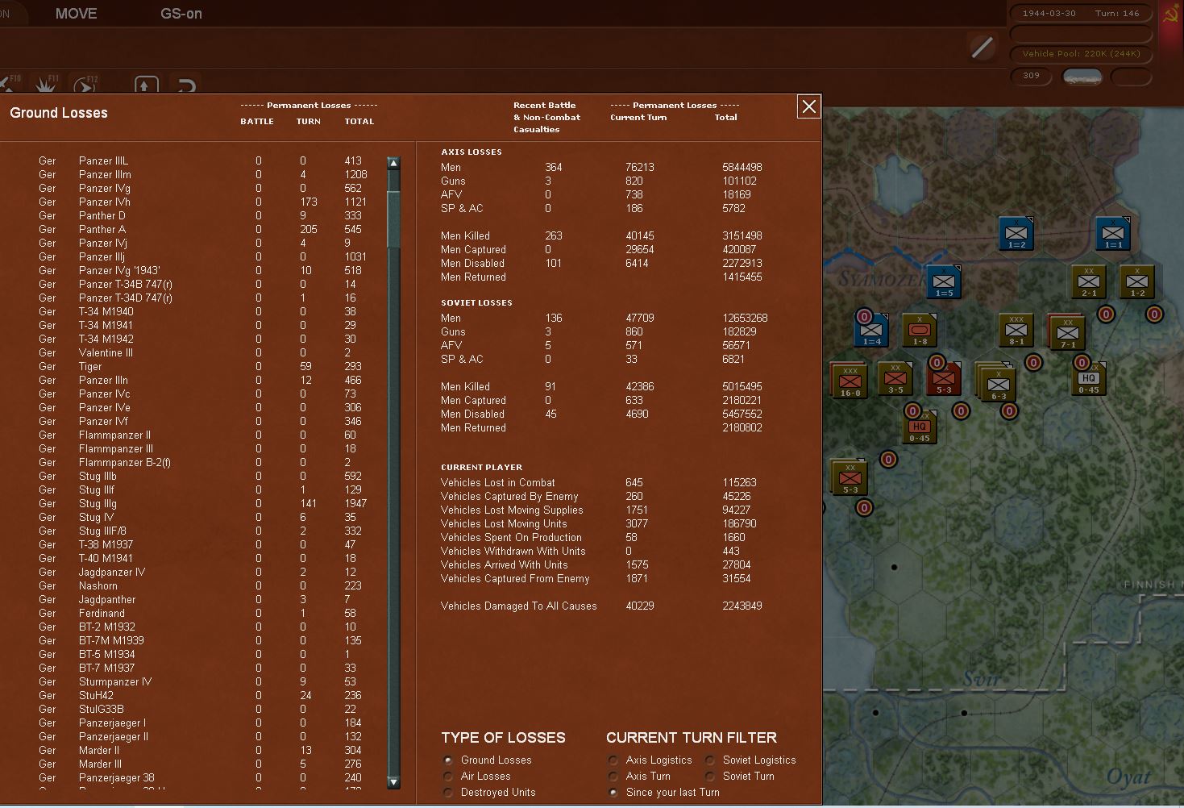Click the Soviet hammer and sickle emblem
Screen dimensions: 1184x808
[x=1170, y=14]
